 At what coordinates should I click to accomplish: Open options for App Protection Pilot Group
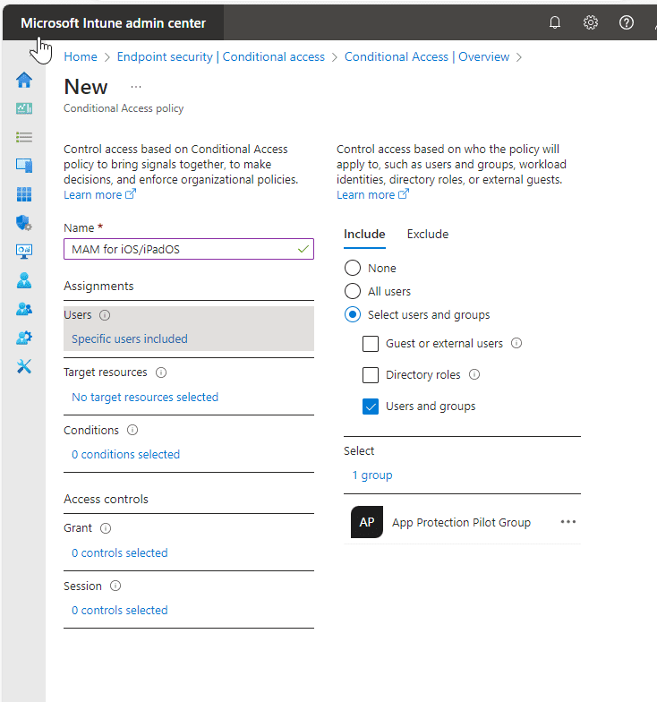(x=567, y=522)
